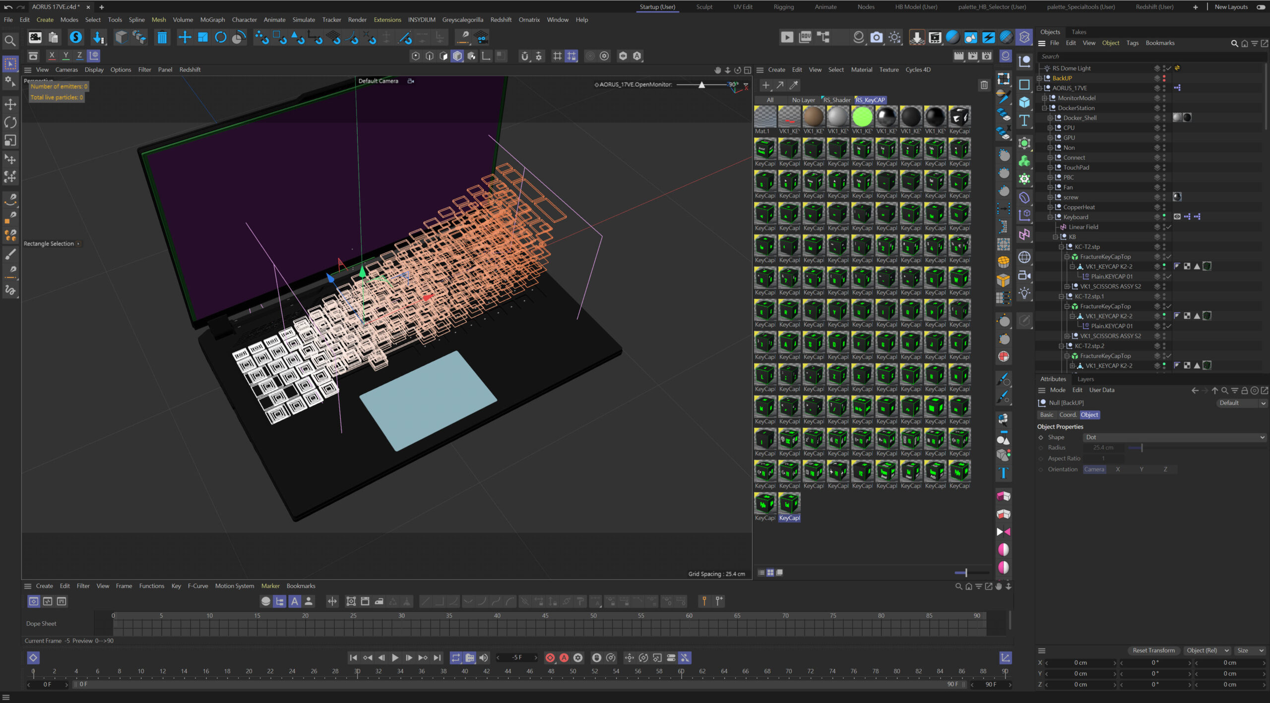Open the MoGraph menu

pyautogui.click(x=212, y=20)
